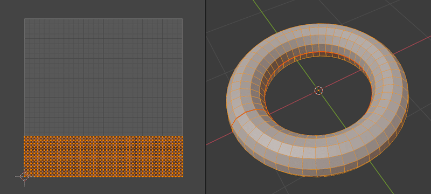The image size is (431, 194).
Task: Click the 2D cursor crosshair in UV editor
Action: (24, 176)
